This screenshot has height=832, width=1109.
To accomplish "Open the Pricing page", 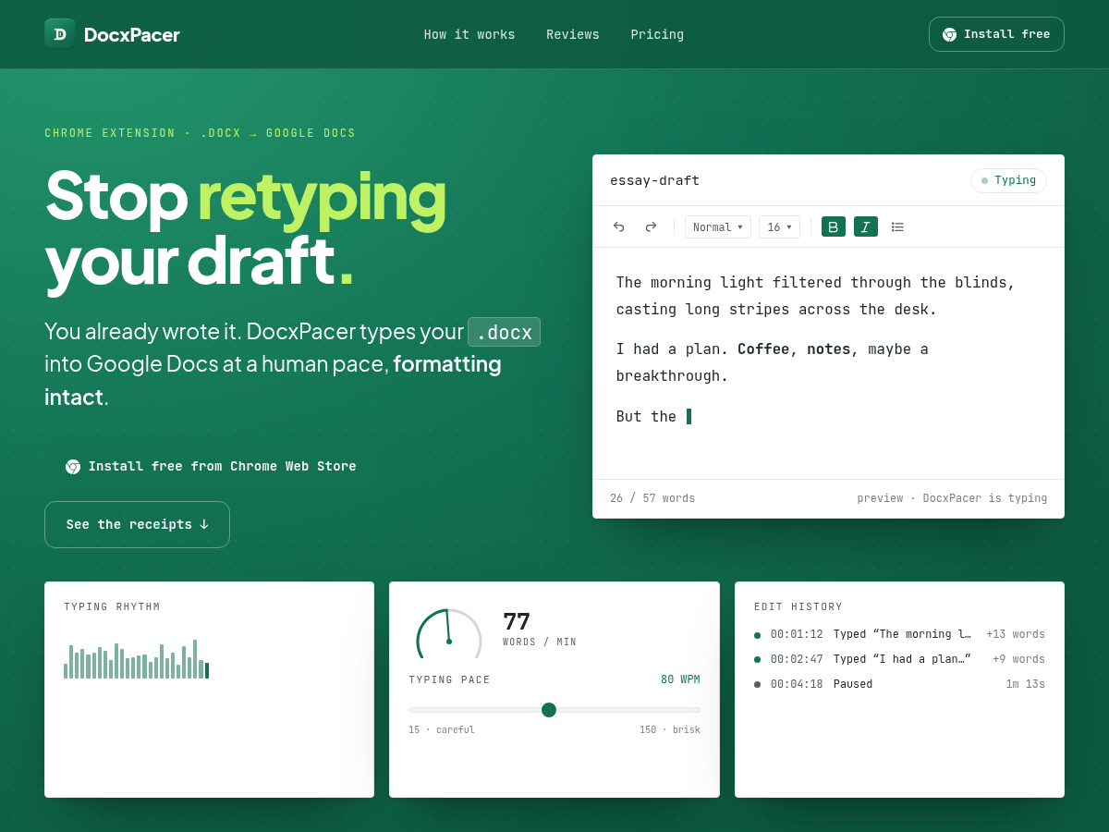I will coord(657,34).
